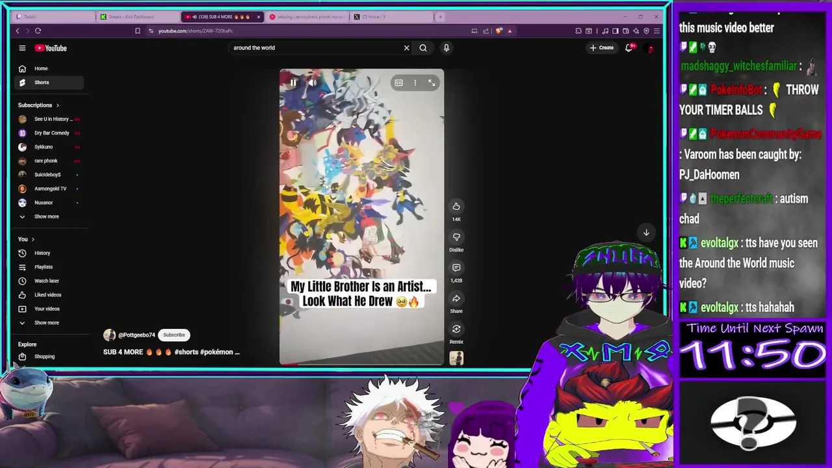The image size is (832, 468).
Task: Open the Sykkuno channel
Action: click(49, 147)
